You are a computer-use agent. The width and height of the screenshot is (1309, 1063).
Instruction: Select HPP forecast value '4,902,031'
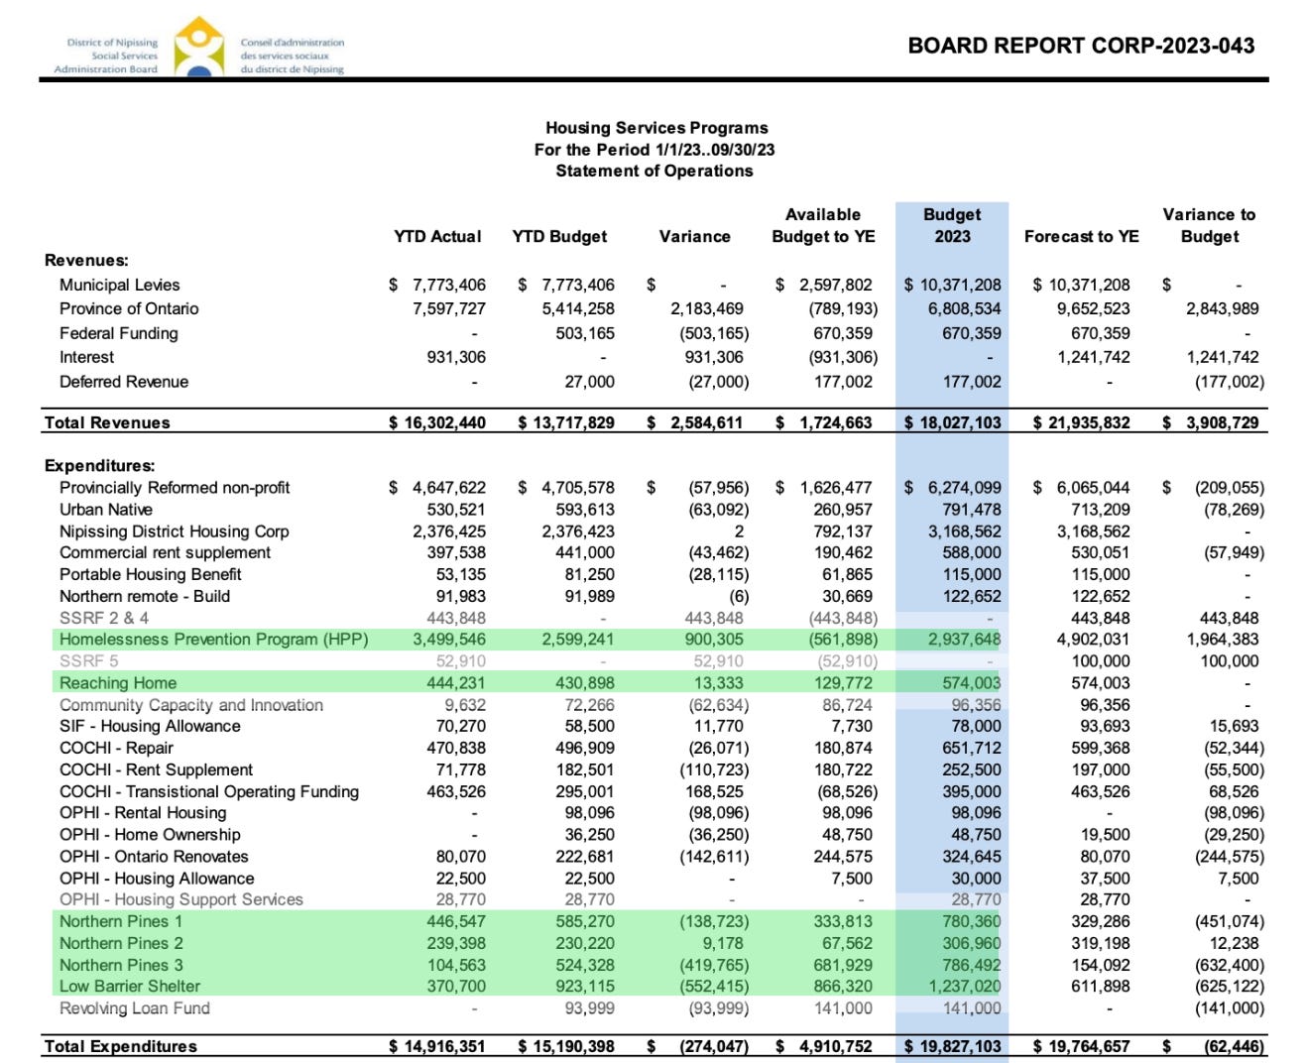click(1092, 640)
